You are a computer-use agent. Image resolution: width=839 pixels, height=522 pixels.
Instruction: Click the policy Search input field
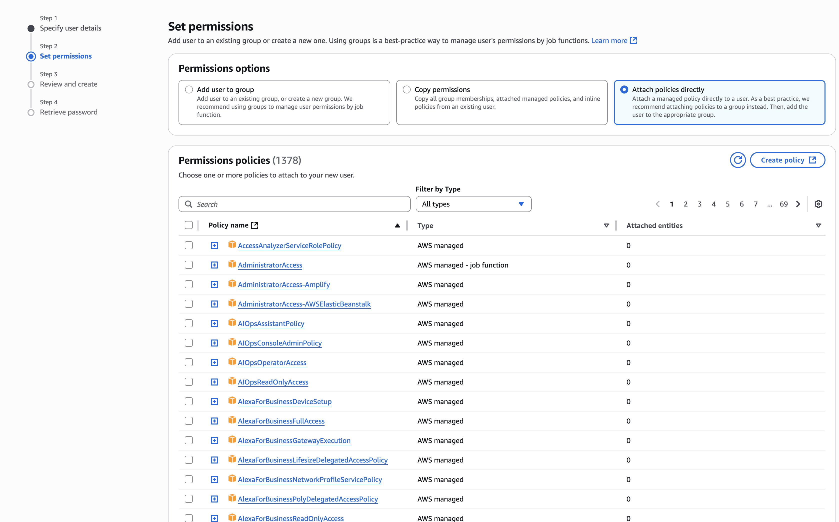click(294, 204)
